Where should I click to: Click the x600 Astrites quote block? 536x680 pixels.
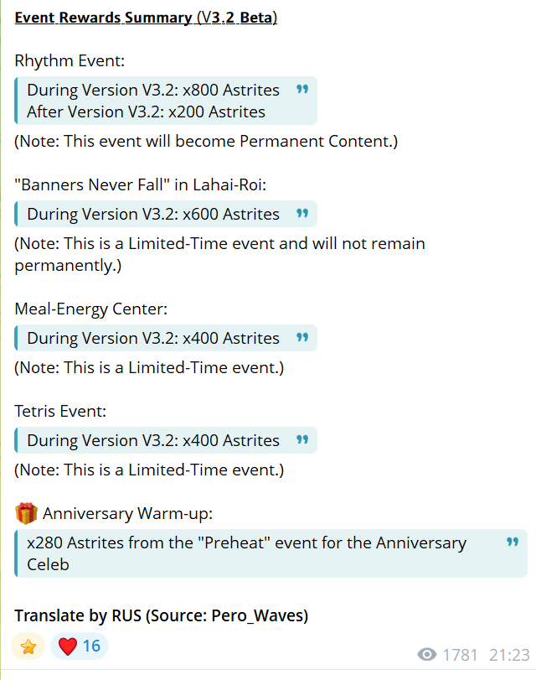(166, 214)
